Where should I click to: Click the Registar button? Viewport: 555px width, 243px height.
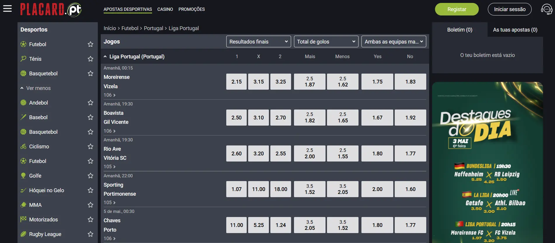[x=457, y=9]
